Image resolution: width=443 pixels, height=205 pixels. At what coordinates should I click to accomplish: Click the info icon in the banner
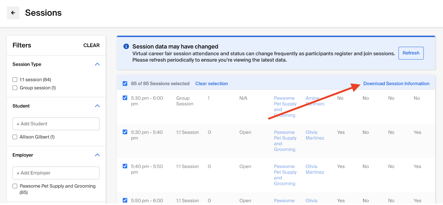[126, 46]
